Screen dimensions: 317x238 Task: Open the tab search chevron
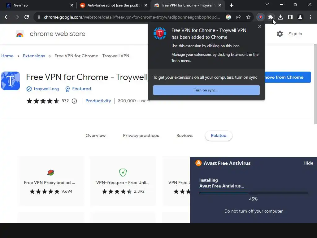click(267, 4)
